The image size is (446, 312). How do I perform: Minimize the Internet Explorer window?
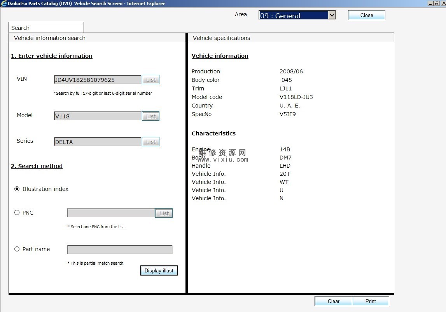click(430, 3)
